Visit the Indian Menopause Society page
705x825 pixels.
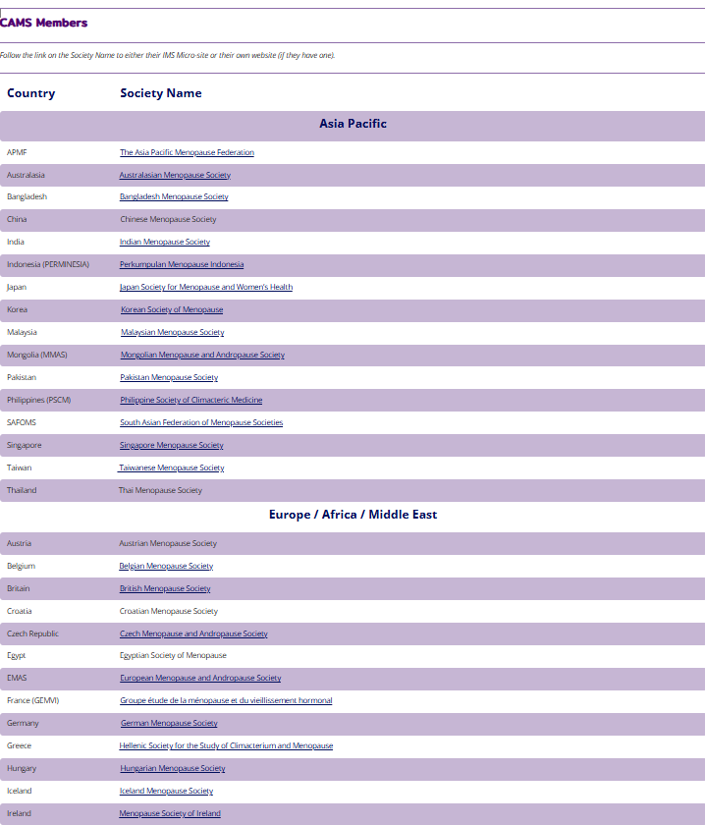click(165, 242)
